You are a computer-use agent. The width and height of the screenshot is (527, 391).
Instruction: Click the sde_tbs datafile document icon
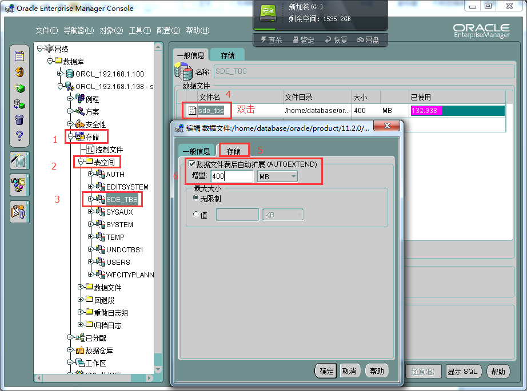192,110
